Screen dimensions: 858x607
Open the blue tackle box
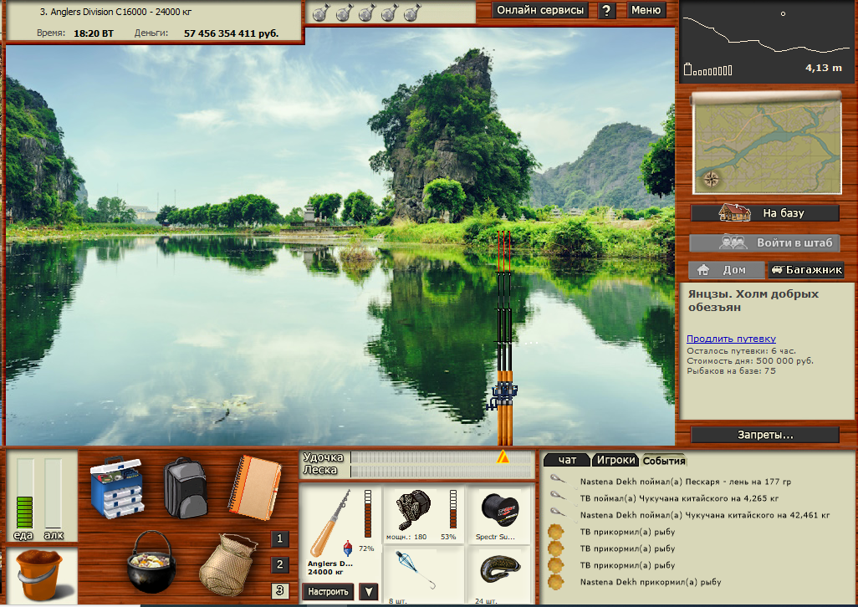click(116, 487)
